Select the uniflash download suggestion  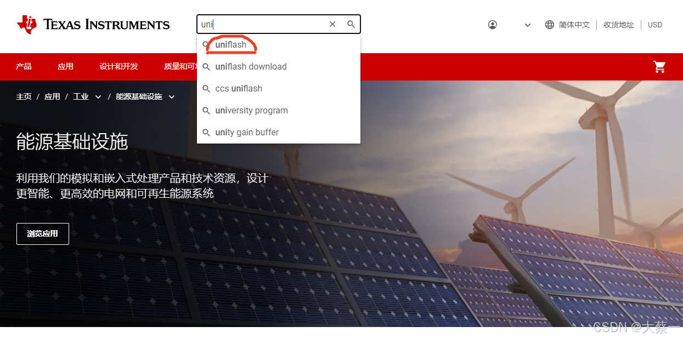[251, 66]
